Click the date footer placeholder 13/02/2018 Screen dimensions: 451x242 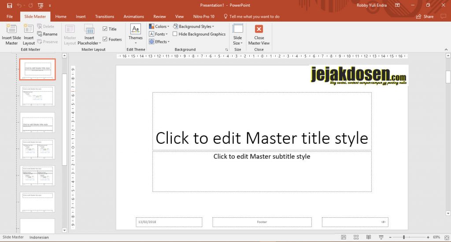(x=169, y=222)
